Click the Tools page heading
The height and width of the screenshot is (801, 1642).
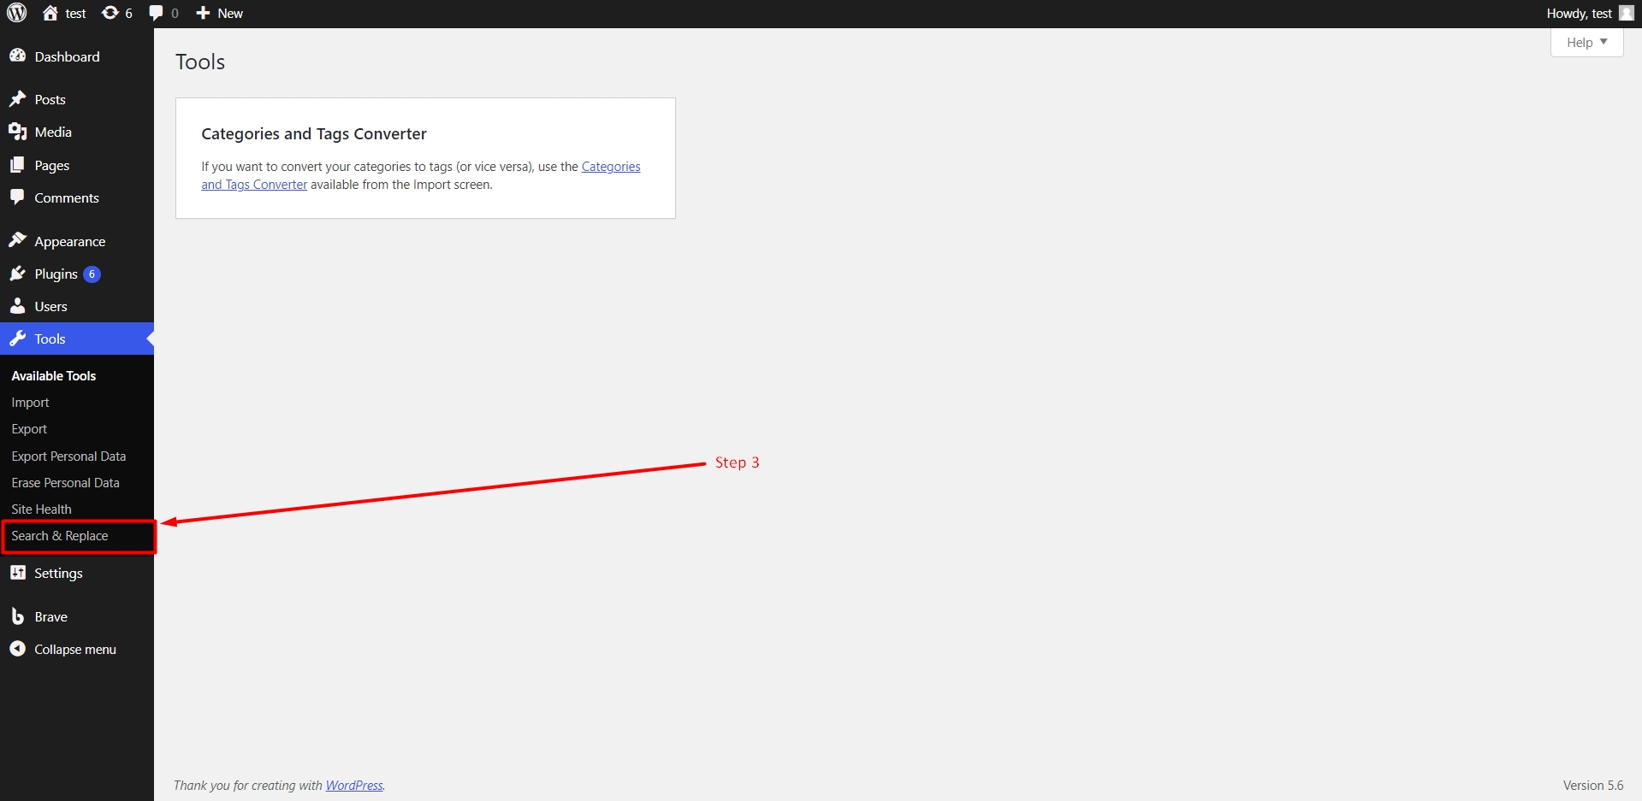pyautogui.click(x=200, y=62)
